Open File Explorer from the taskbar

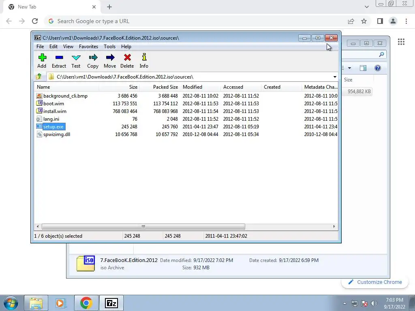pyautogui.click(x=36, y=303)
